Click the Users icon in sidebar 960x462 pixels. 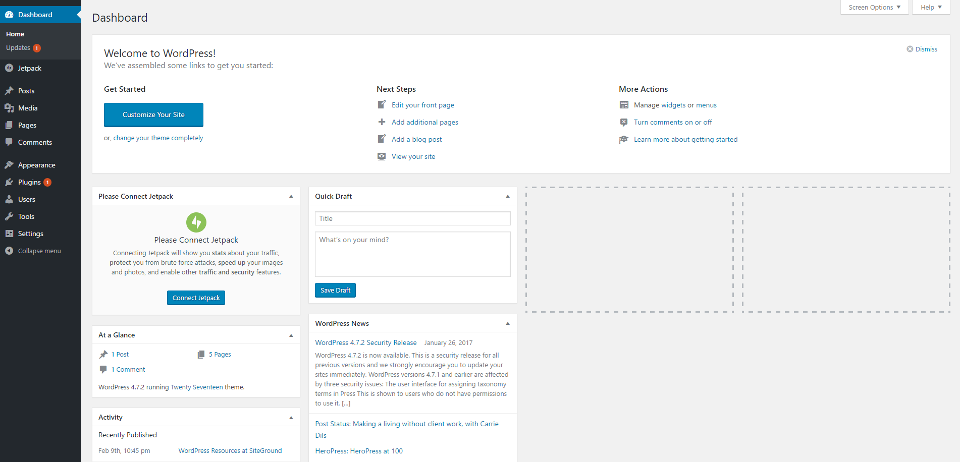(9, 199)
